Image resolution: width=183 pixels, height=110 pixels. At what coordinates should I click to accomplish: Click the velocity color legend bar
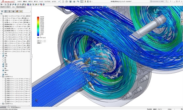pyautogui.click(x=38, y=26)
